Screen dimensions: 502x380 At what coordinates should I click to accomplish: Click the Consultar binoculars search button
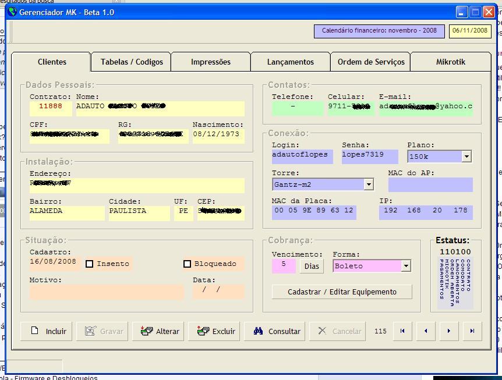277,331
